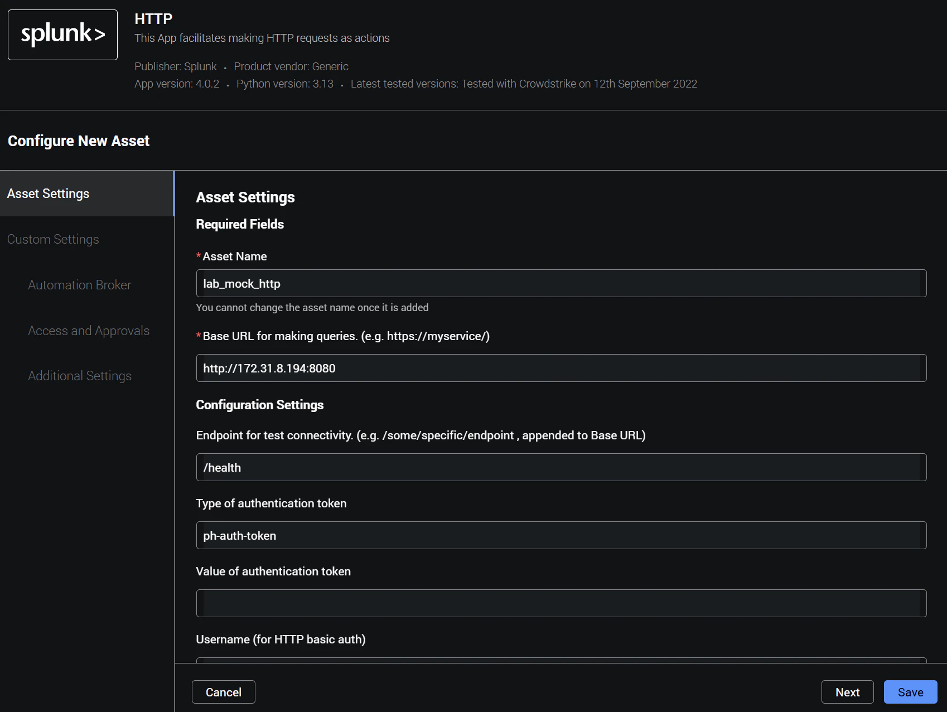Click the asset name change warning text

point(312,308)
